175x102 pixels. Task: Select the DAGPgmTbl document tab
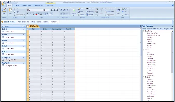[x=33, y=26]
